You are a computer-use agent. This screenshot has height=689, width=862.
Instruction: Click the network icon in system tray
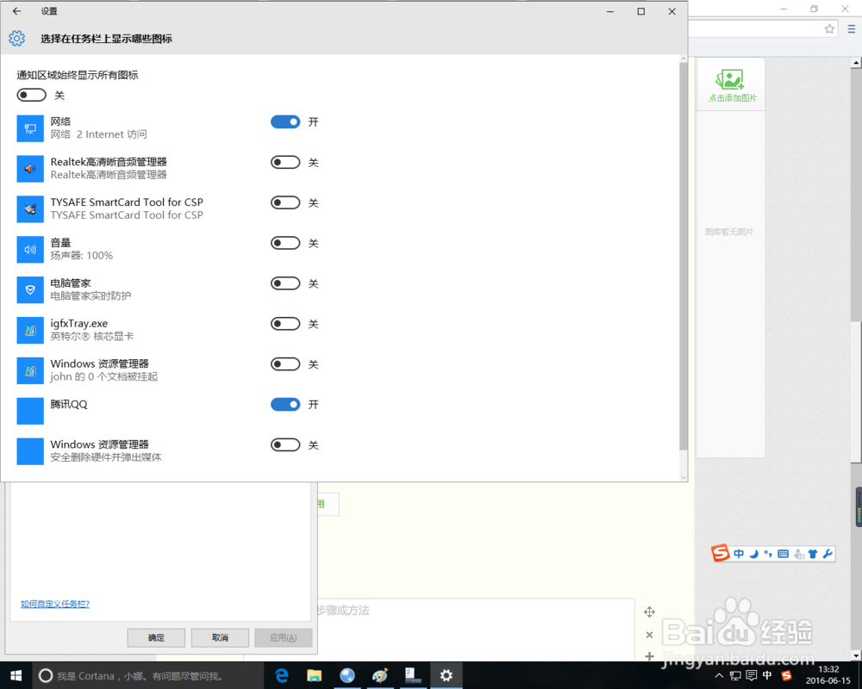735,675
